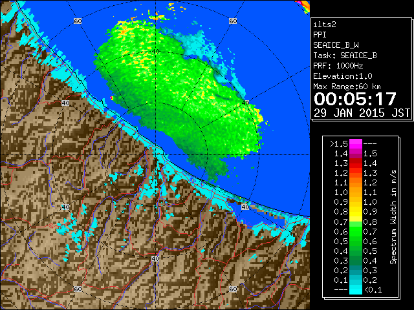Select the "Elevation:1.0" value

(342, 76)
